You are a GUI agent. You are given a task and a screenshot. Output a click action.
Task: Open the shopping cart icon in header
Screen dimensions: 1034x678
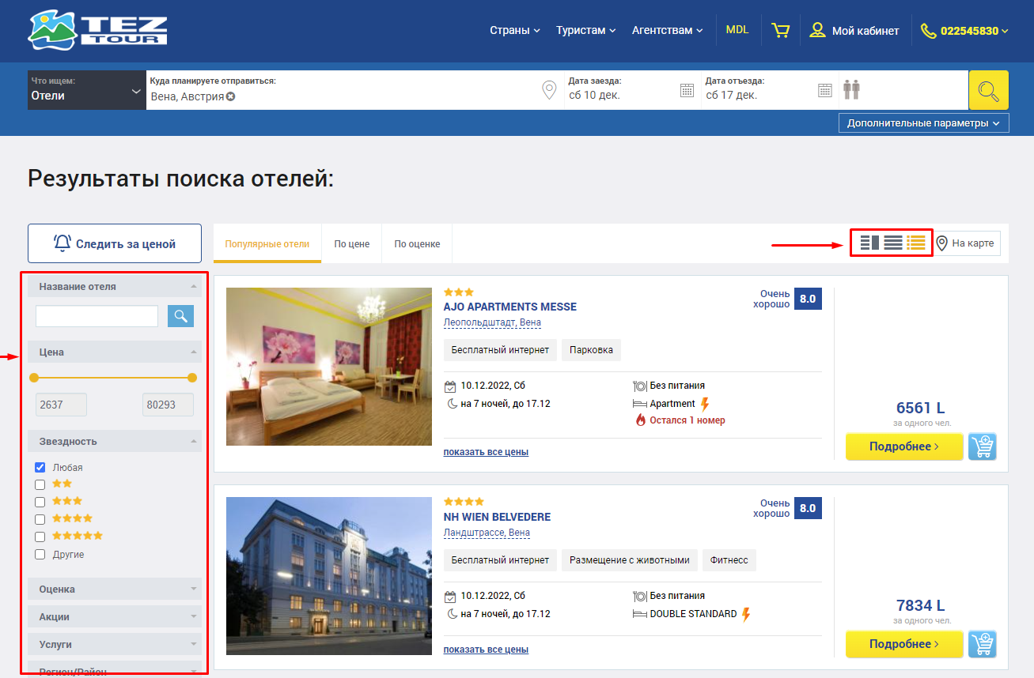coord(781,31)
